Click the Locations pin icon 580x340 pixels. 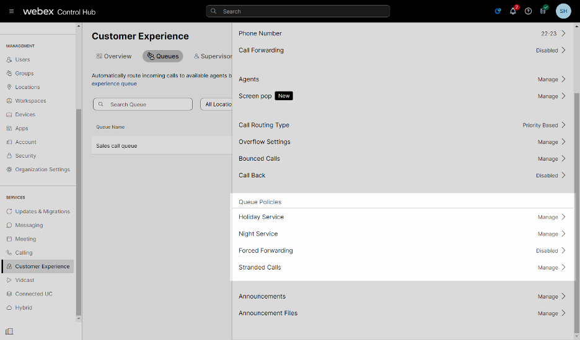(x=9, y=87)
